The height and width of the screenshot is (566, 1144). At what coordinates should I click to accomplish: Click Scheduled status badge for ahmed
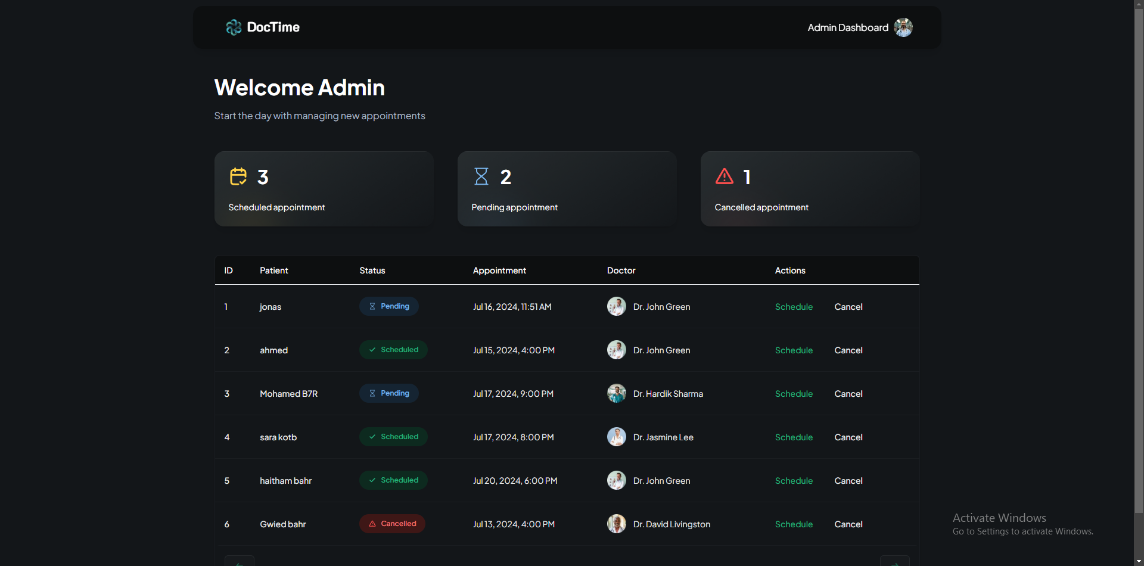393,350
